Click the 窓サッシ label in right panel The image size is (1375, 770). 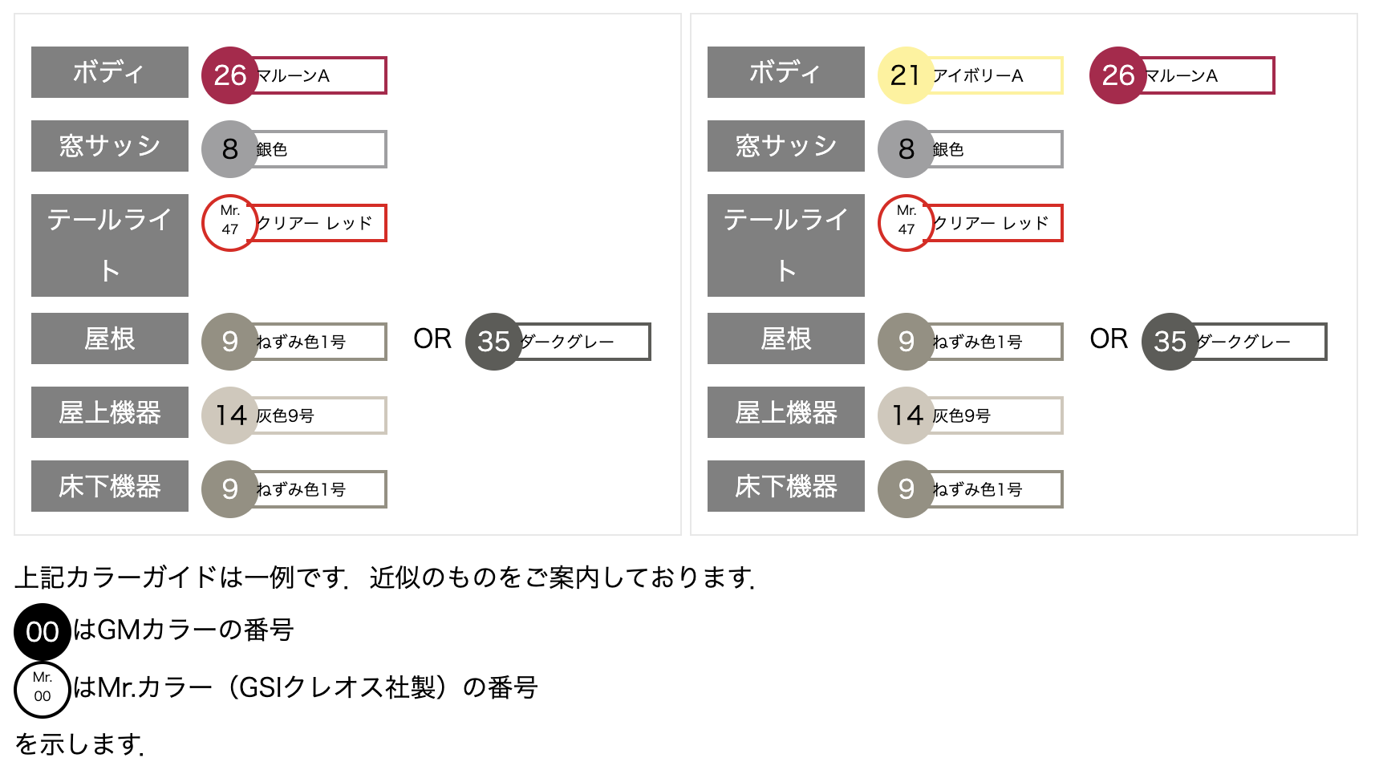tap(786, 146)
